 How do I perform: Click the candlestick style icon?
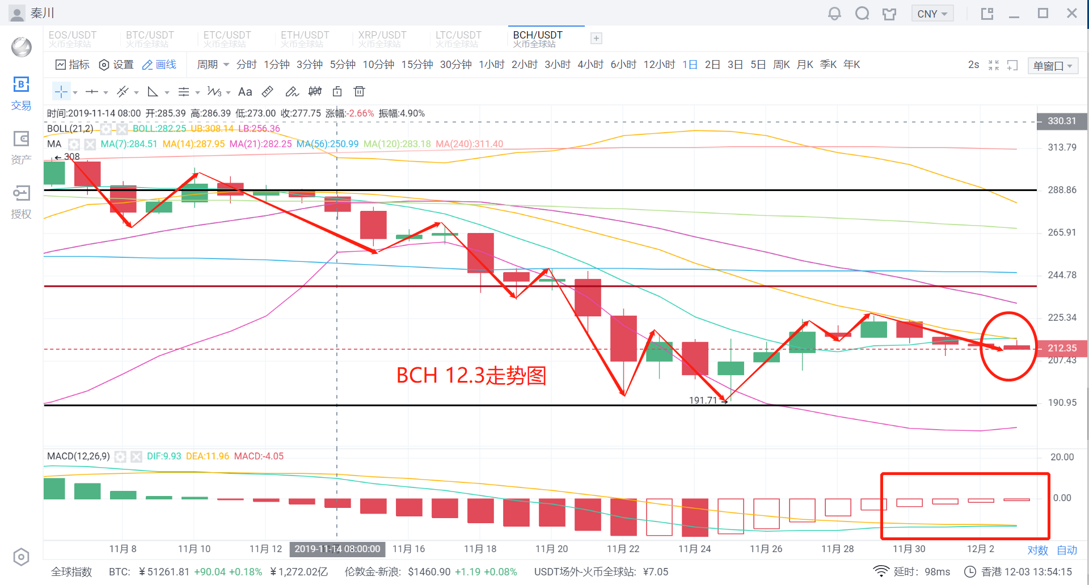pos(315,91)
